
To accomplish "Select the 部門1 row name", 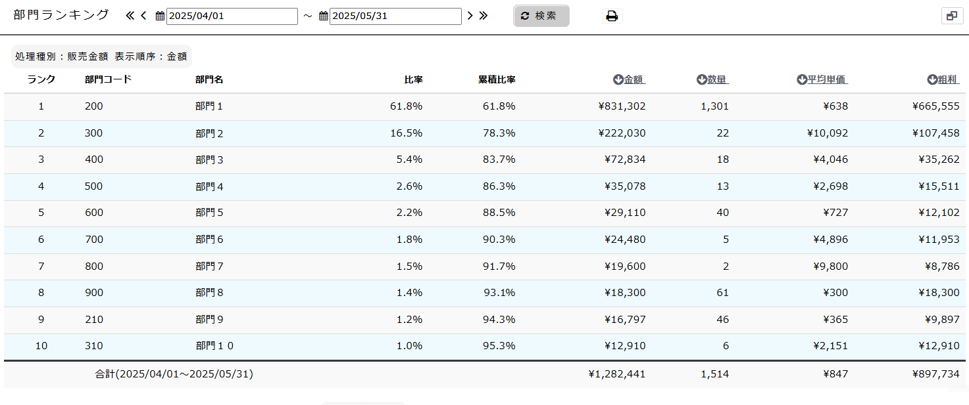I will click(x=209, y=106).
